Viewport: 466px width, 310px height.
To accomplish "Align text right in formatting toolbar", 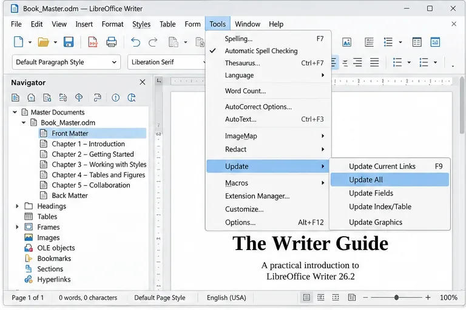I will click(357, 62).
